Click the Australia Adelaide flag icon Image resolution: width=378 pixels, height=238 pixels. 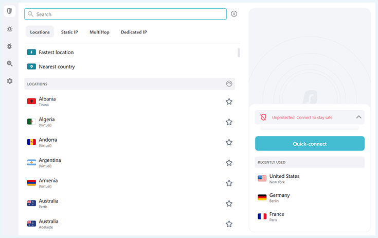pyautogui.click(x=31, y=224)
